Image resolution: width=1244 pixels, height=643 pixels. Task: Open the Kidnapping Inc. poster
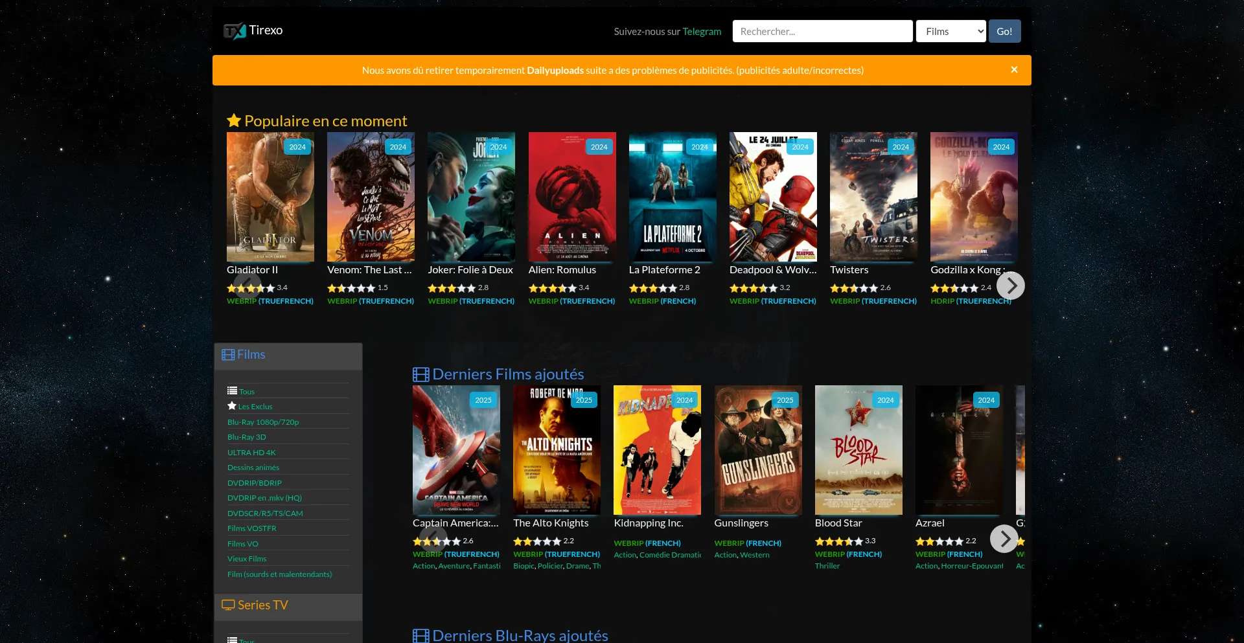(657, 450)
